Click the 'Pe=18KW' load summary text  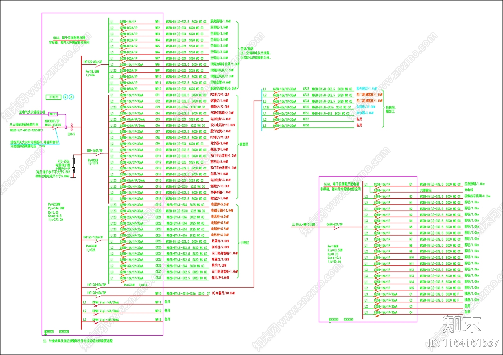pos(333,246)
